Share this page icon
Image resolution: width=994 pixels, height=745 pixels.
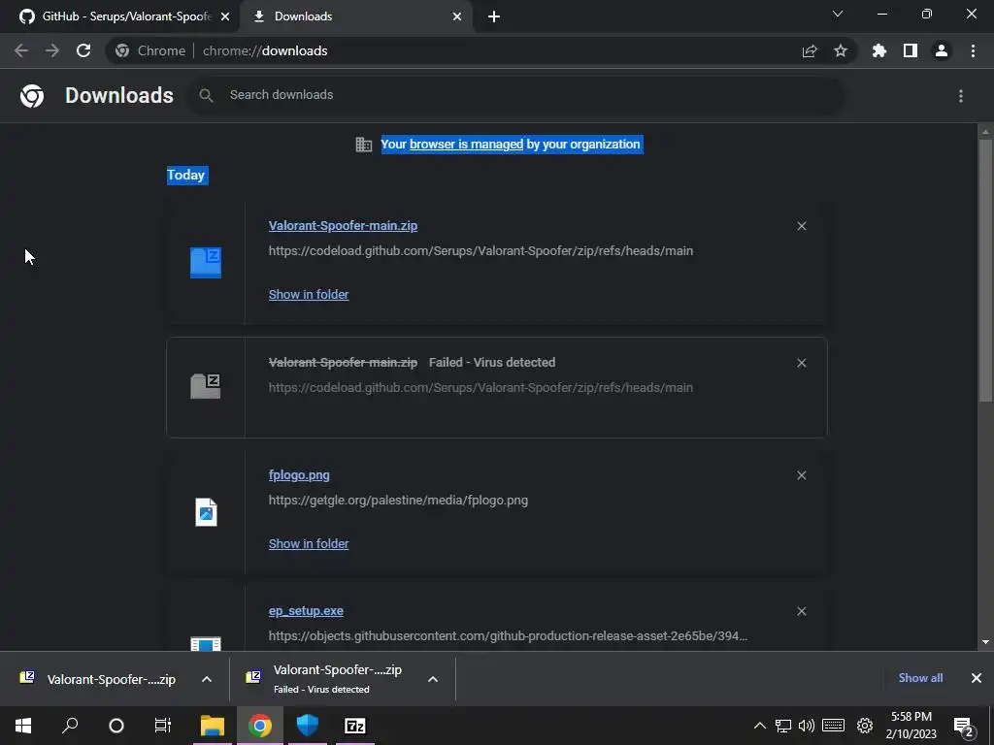810,50
